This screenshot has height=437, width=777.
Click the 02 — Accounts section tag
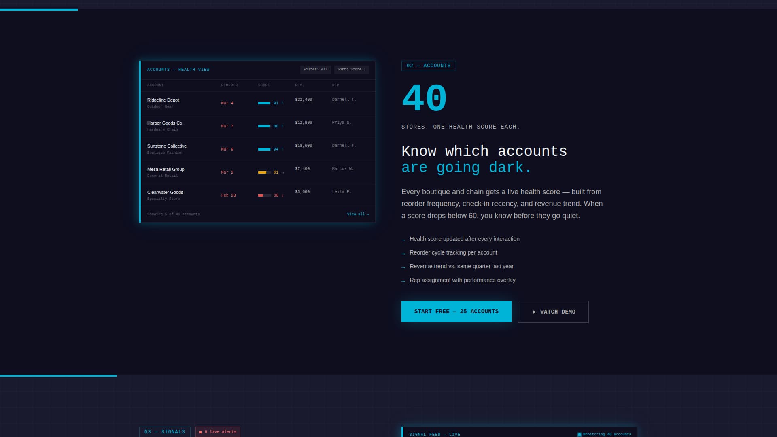tap(429, 66)
